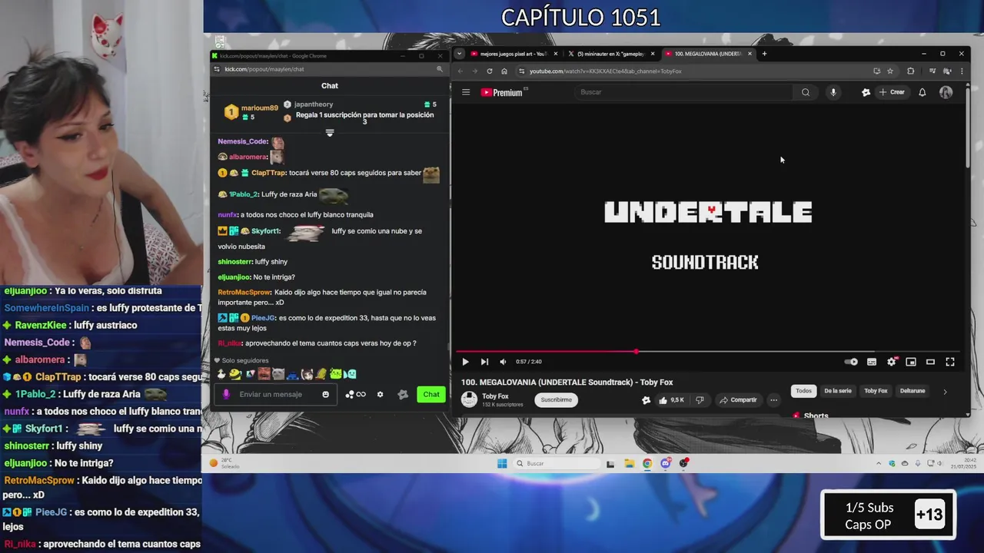Start voice search microphone on YouTube
This screenshot has height=553, width=984.
click(833, 92)
